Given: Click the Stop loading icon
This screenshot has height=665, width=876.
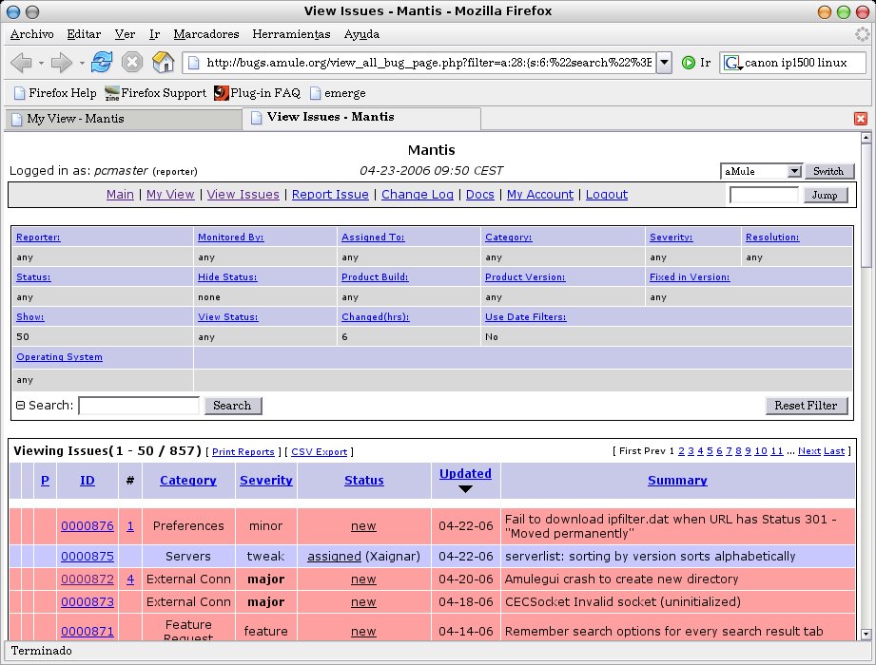Looking at the screenshot, I should point(132,63).
